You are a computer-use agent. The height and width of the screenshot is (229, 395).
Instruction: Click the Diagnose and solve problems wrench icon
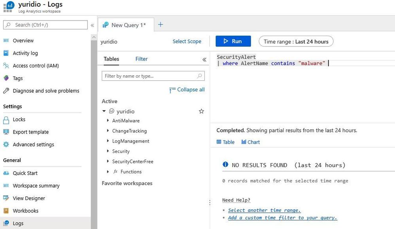click(6, 91)
